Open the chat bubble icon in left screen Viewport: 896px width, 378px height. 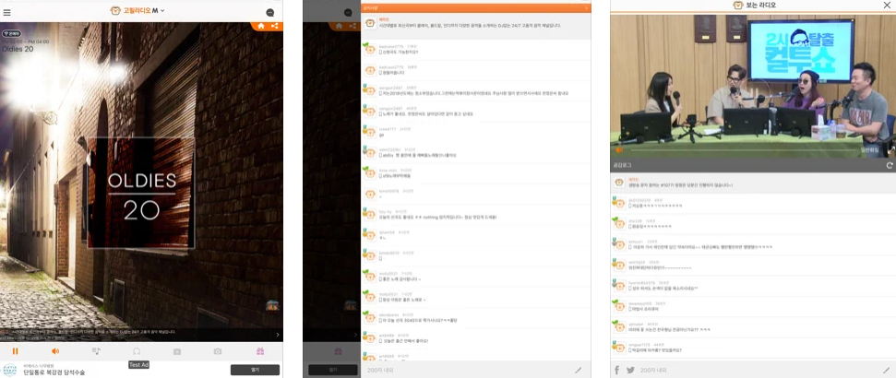tap(270, 13)
